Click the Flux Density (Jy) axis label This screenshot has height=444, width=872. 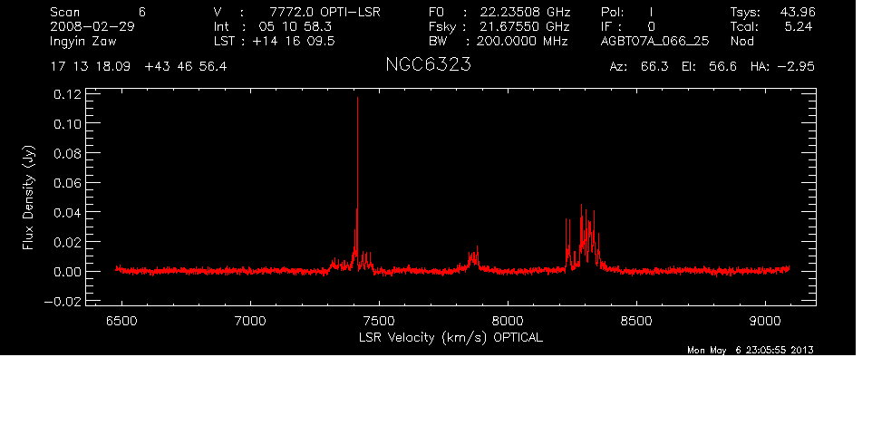[28, 198]
